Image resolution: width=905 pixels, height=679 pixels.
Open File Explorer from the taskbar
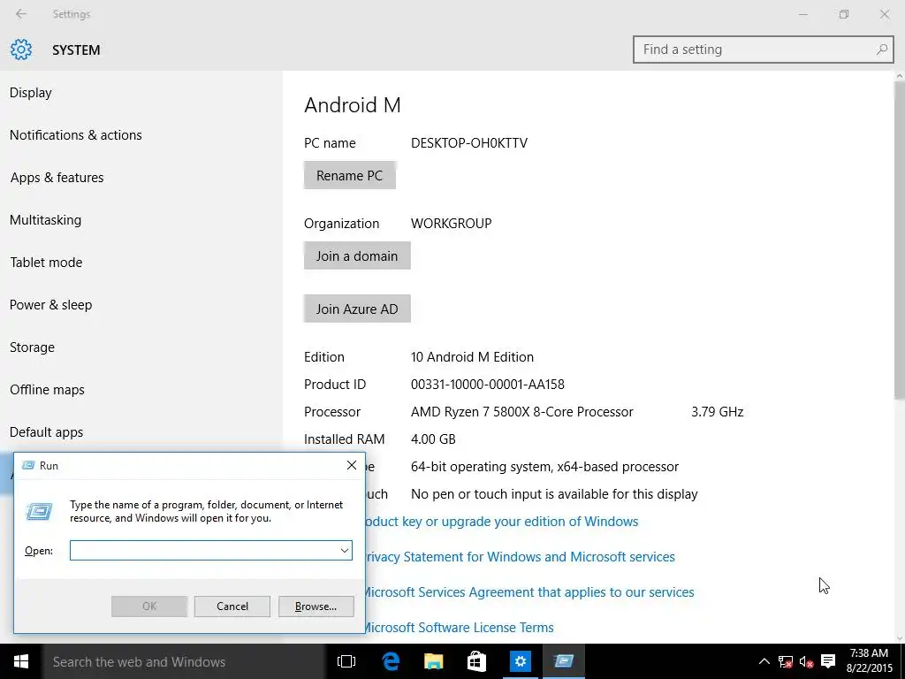433,661
